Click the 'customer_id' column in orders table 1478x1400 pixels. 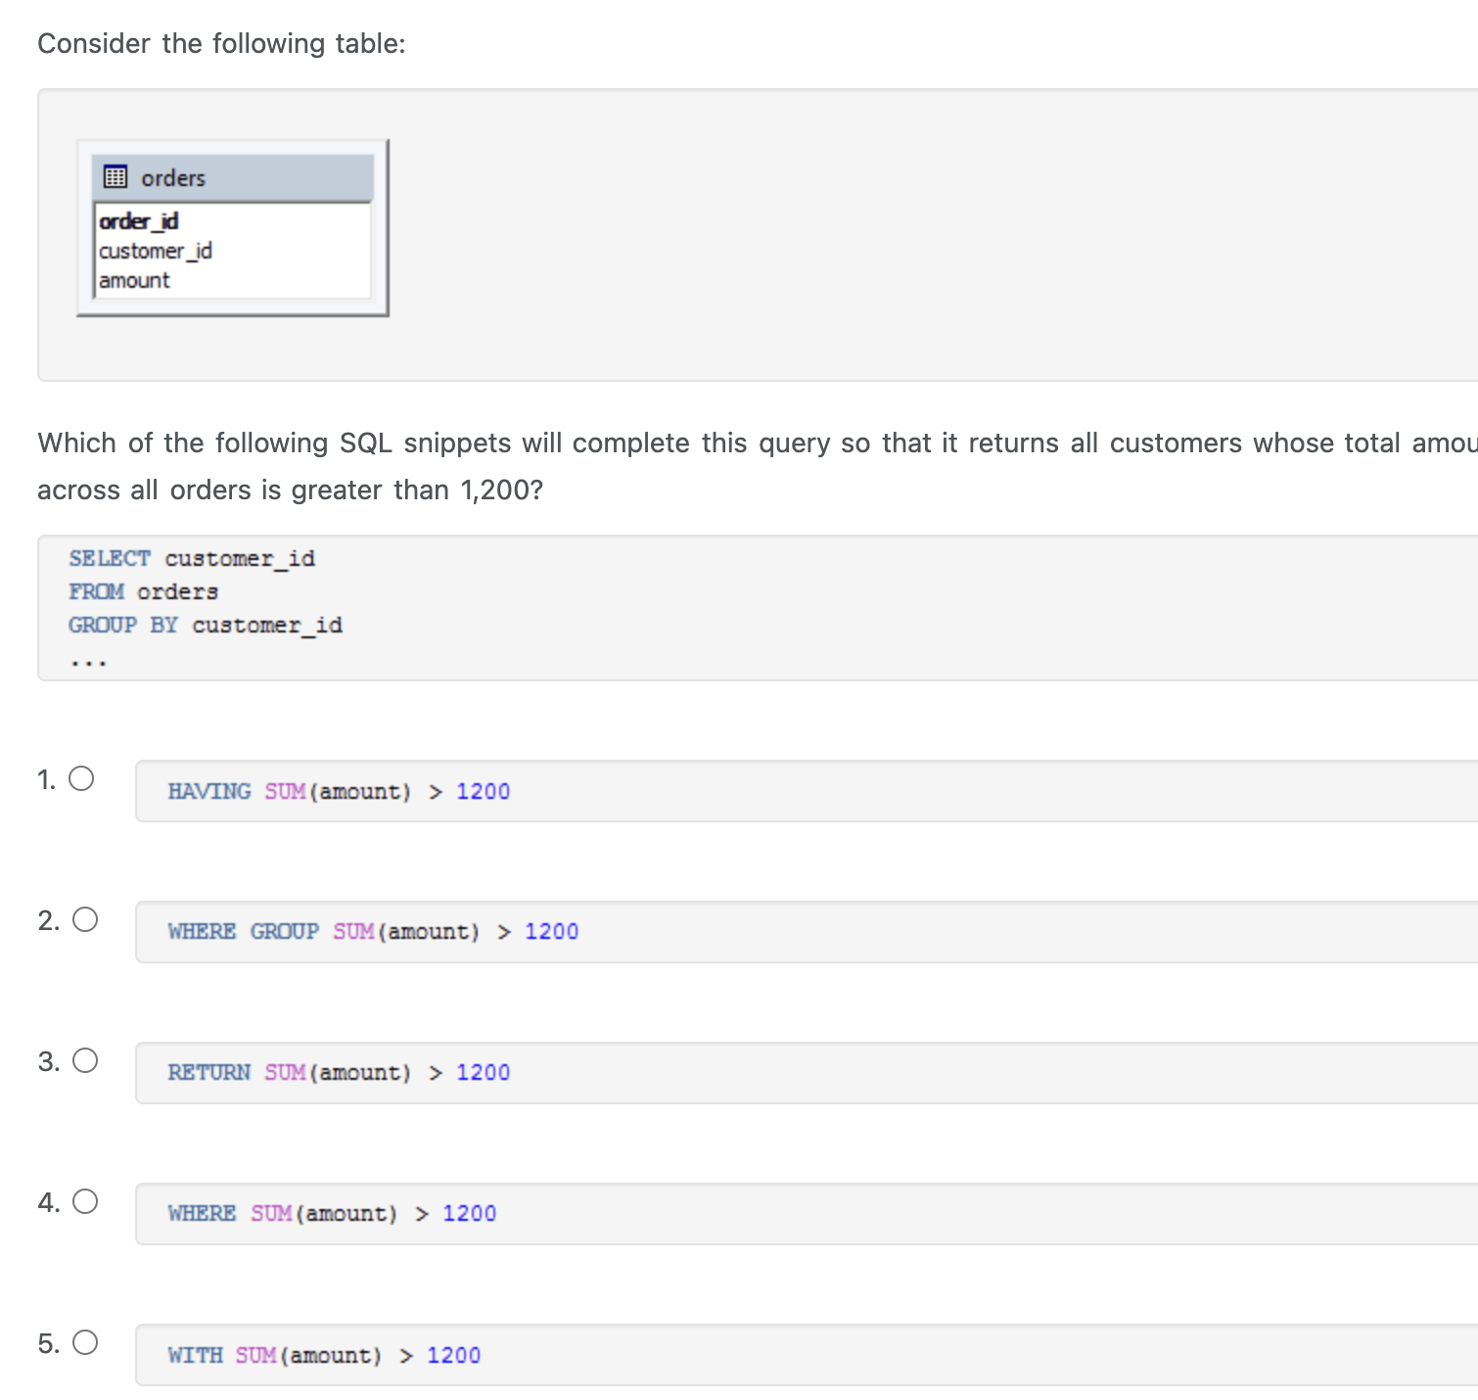pyautogui.click(x=155, y=251)
